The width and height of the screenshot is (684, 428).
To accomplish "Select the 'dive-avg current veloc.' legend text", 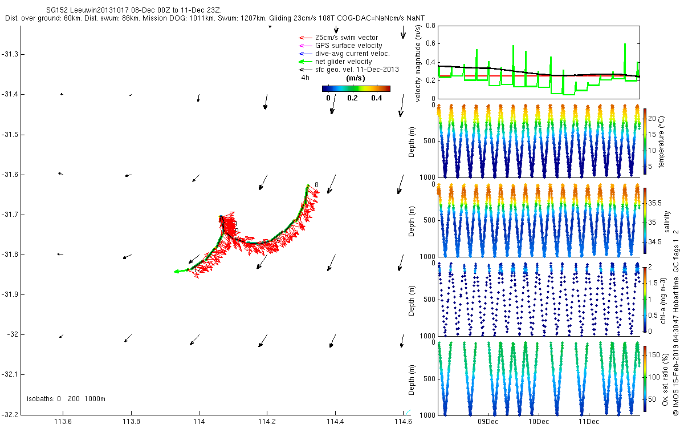I will tap(352, 54).
